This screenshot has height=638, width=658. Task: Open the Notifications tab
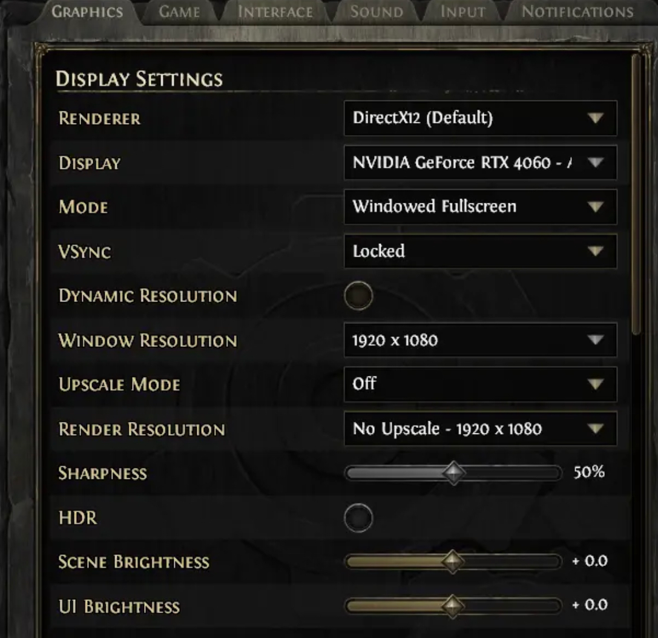pyautogui.click(x=577, y=12)
